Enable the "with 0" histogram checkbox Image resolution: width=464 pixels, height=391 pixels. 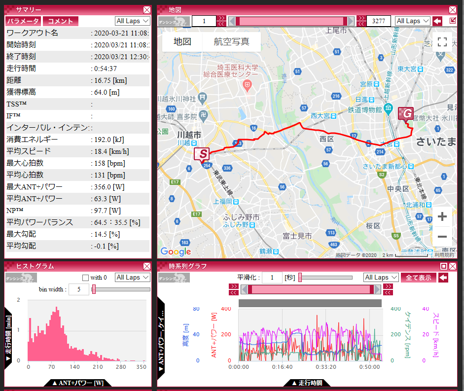point(85,278)
